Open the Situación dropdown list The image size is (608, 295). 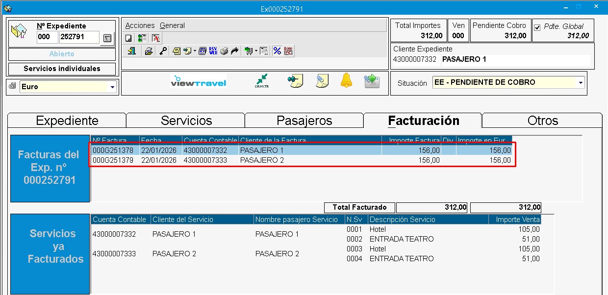click(581, 83)
